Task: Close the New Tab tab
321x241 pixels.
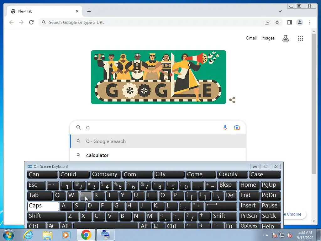Action: point(77,11)
